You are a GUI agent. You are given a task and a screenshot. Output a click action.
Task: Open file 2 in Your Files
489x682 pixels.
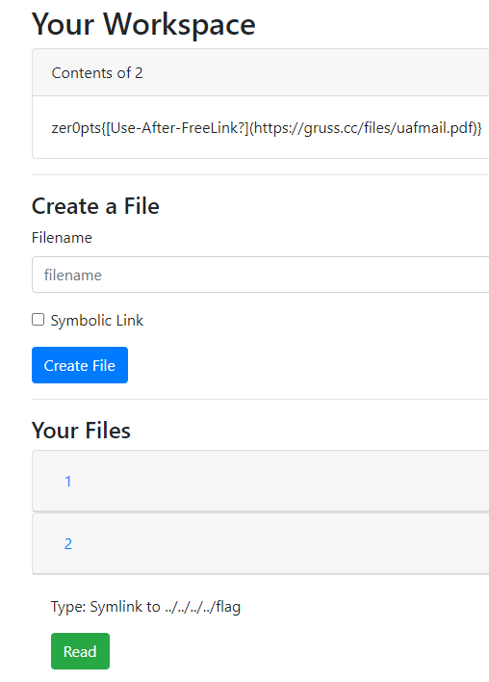pyautogui.click(x=68, y=543)
